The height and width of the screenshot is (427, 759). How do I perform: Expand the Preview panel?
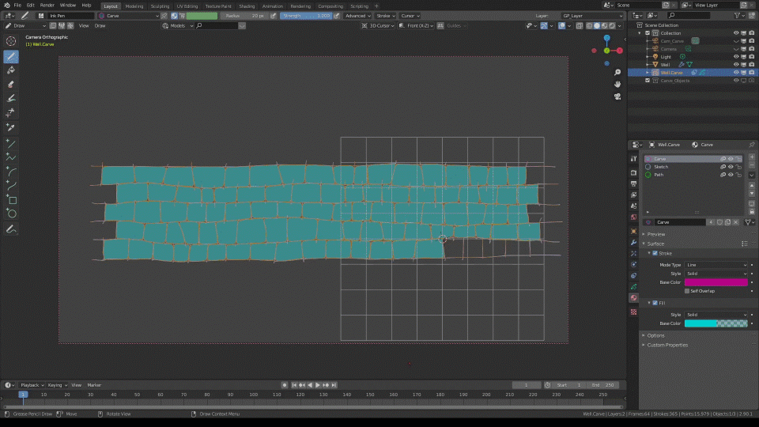click(656, 234)
